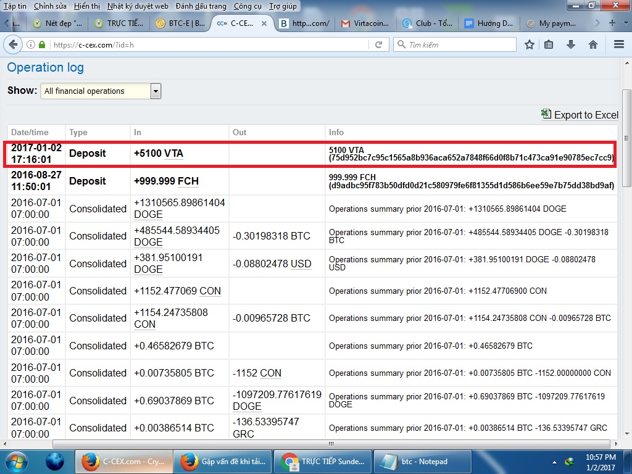Viewport: 632px width, 474px height.
Task: Open the Đánh dấu trang menu
Action: (201, 6)
